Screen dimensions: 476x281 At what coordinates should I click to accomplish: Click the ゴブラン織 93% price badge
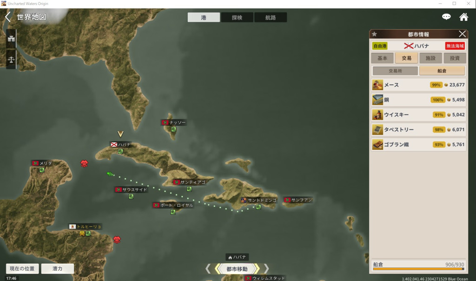[439, 144]
